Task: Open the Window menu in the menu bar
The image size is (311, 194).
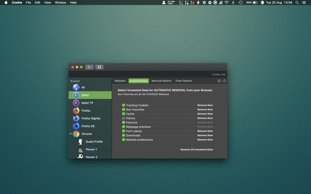Action: click(60, 2)
